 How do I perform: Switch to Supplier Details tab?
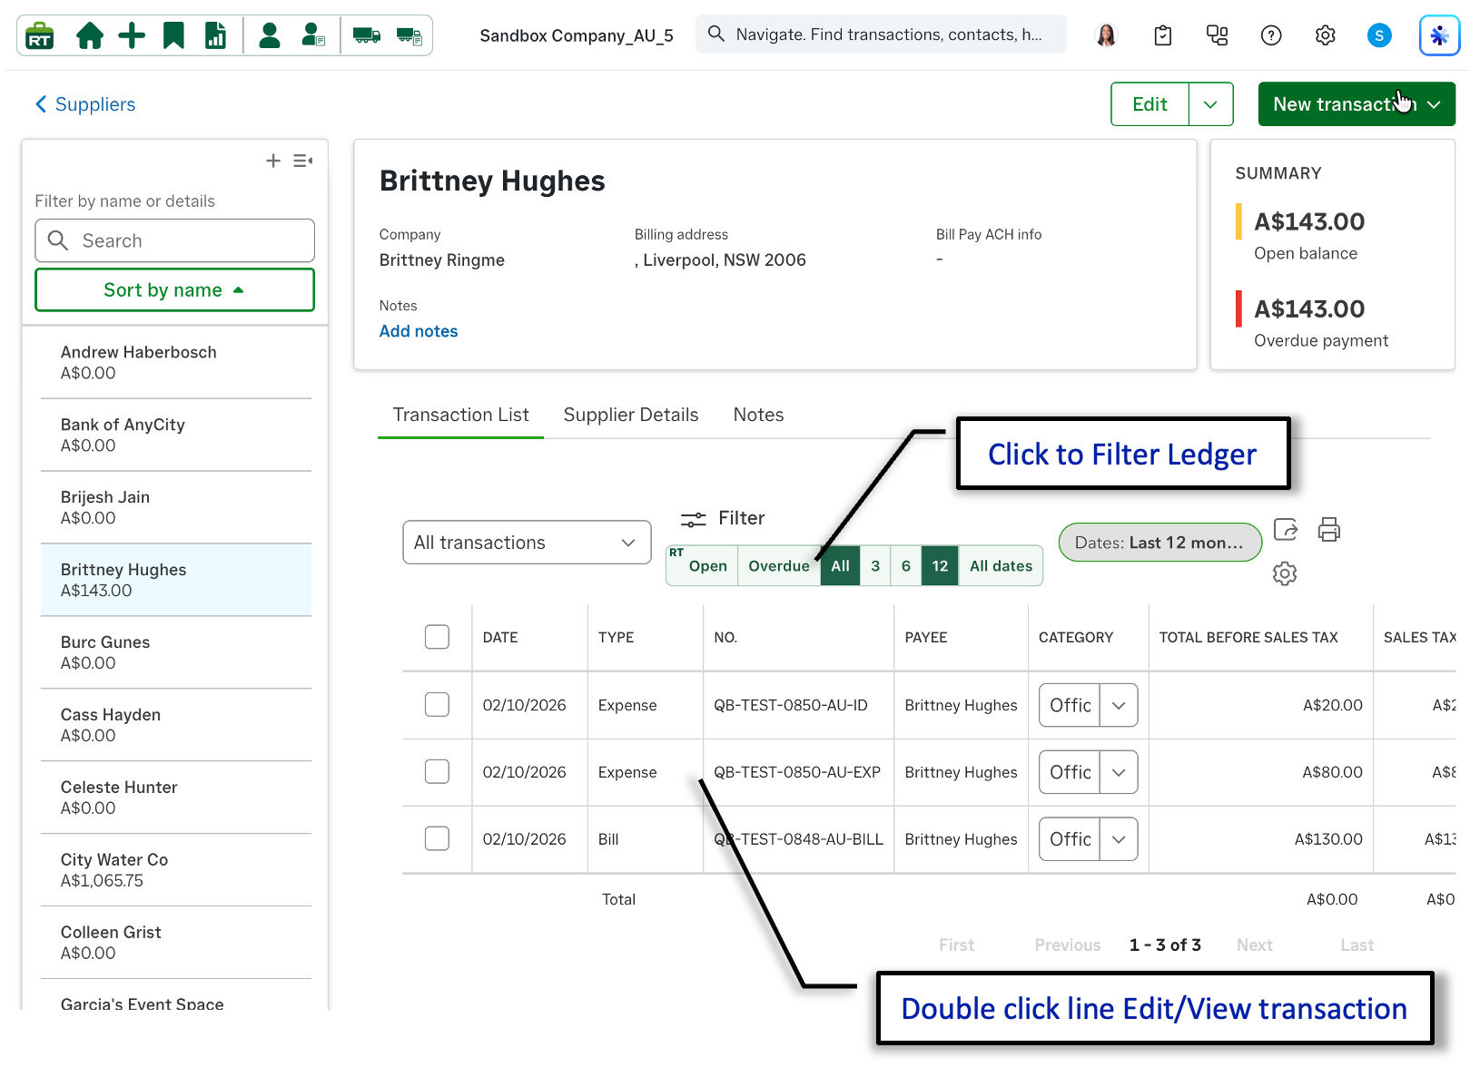pyautogui.click(x=631, y=415)
